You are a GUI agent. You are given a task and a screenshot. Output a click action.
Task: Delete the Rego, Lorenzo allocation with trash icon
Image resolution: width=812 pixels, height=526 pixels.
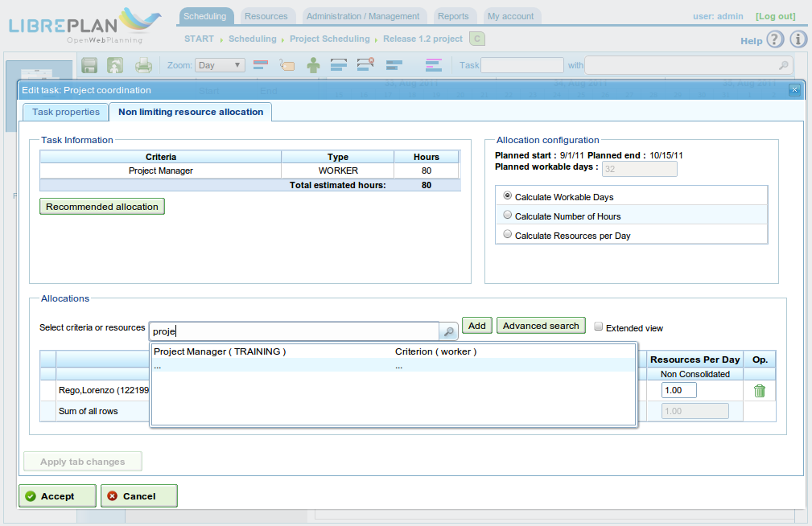pyautogui.click(x=760, y=391)
